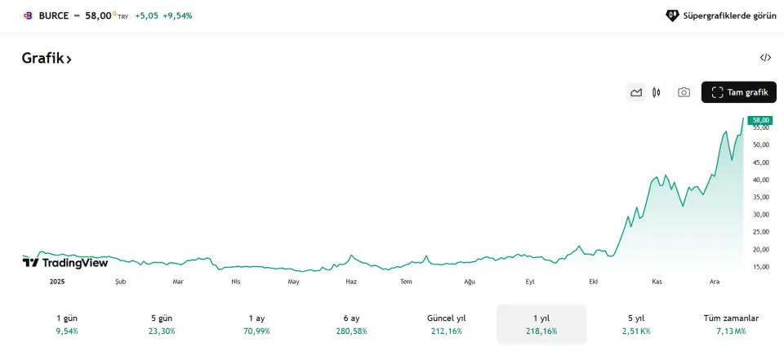Select the 5 gün time range
This screenshot has height=347, width=784.
[x=161, y=324]
